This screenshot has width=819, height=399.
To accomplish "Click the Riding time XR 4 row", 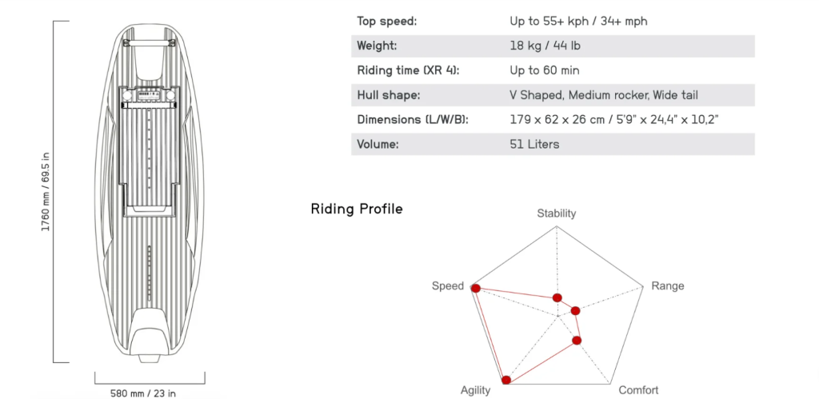I will (x=553, y=70).
